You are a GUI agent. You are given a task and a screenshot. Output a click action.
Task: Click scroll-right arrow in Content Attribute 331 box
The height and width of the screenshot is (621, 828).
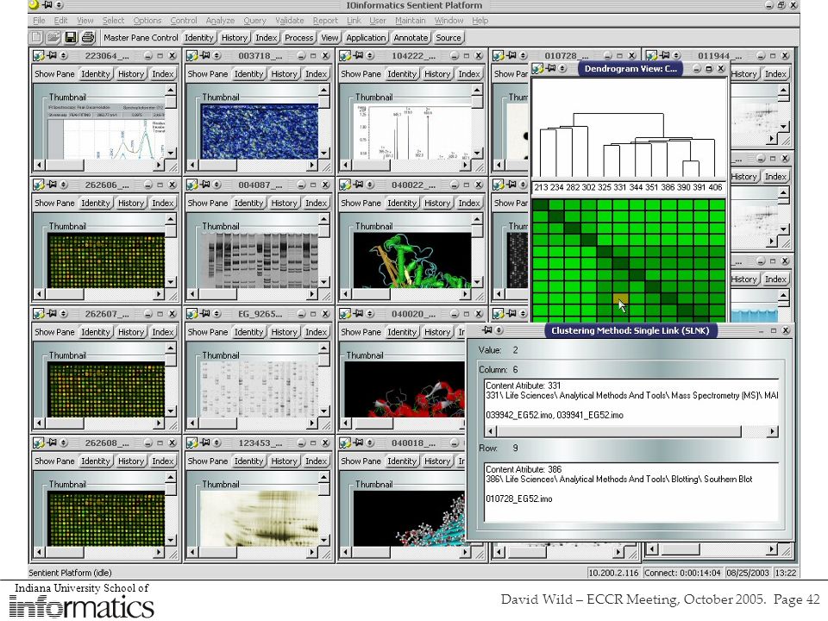pos(773,431)
